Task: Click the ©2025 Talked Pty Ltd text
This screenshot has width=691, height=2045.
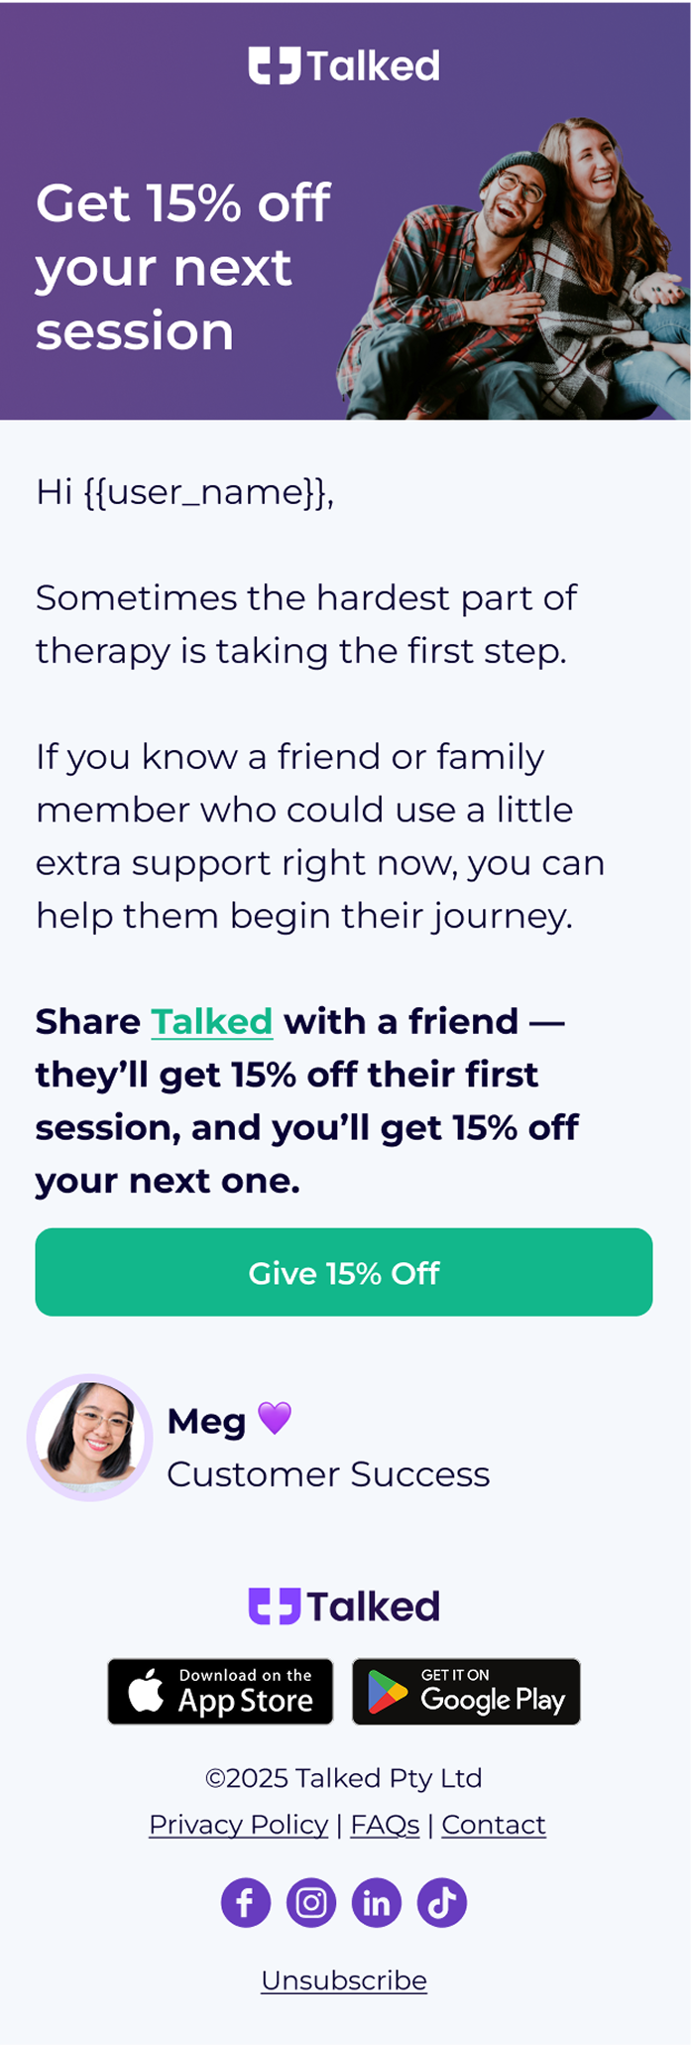Action: click(344, 1778)
